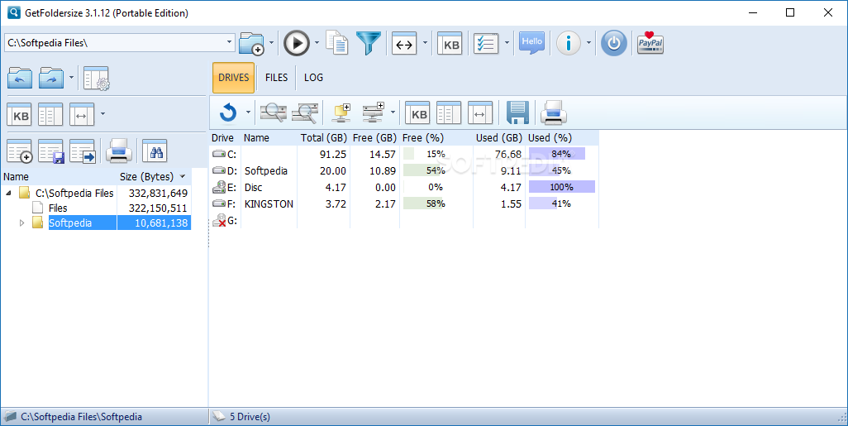Click the fit column width icon above the folder tree
848x426 pixels.
coord(82,114)
